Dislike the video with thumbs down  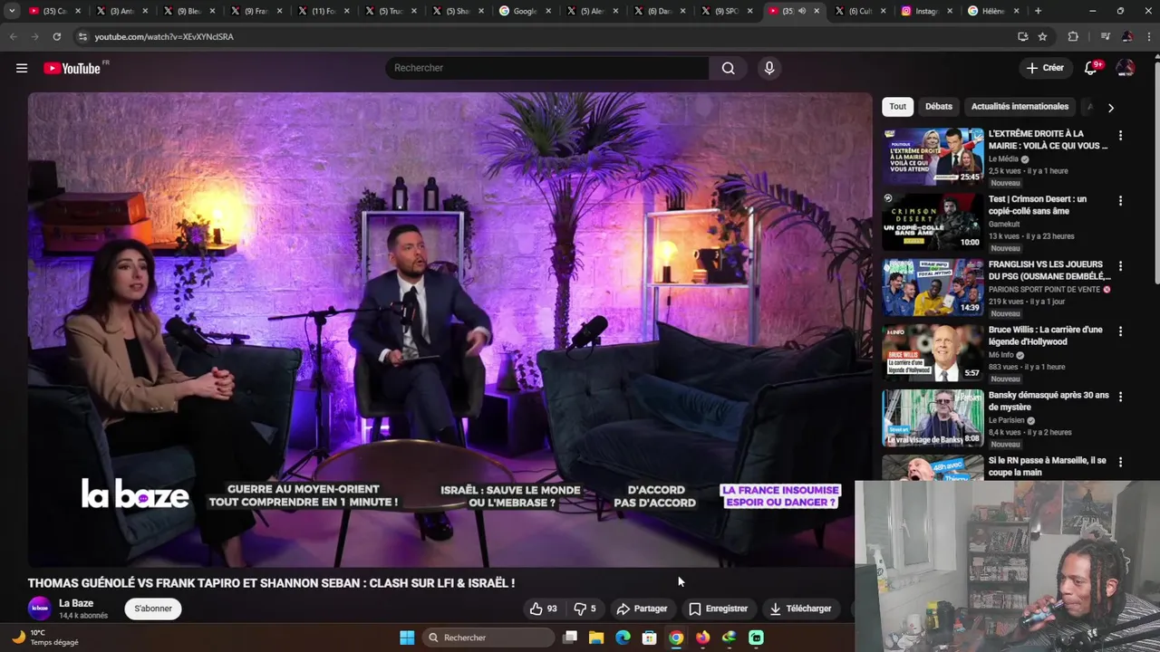(x=585, y=609)
